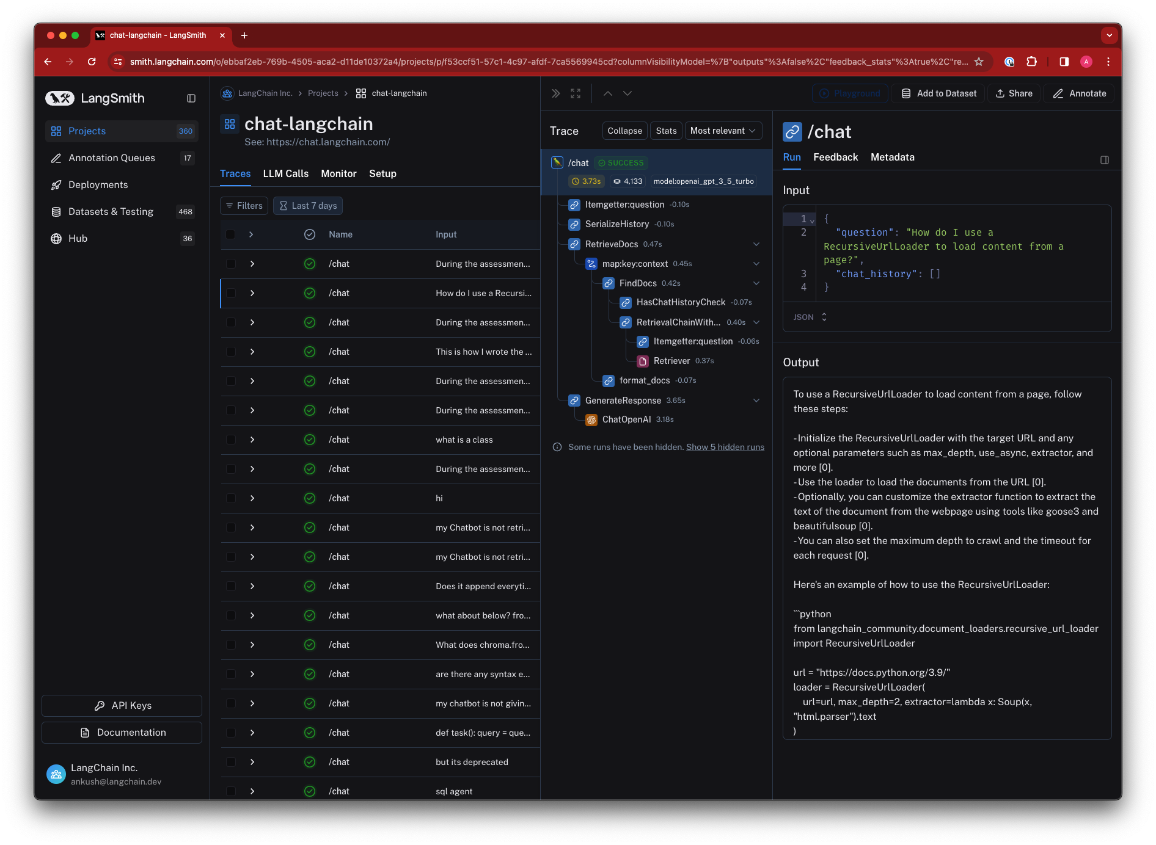
Task: Collapse the RetrieveDocs run chevron
Action: (756, 244)
